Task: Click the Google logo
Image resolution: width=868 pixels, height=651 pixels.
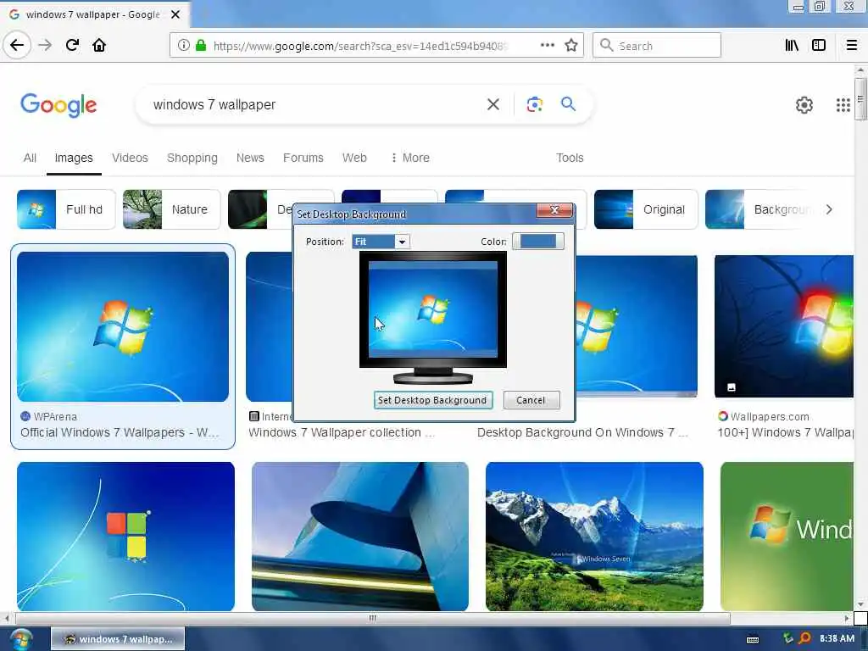Action: pos(58,104)
